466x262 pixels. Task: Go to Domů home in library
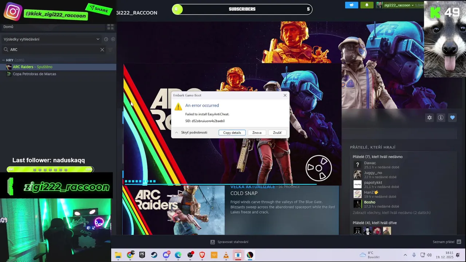point(8,27)
